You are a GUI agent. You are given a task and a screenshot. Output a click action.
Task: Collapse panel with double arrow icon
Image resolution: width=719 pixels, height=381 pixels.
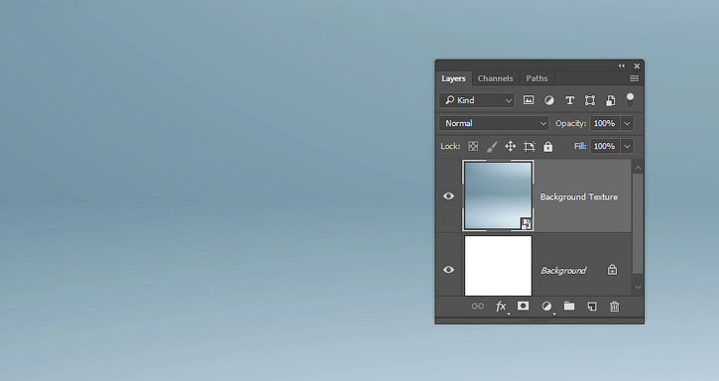pyautogui.click(x=622, y=65)
